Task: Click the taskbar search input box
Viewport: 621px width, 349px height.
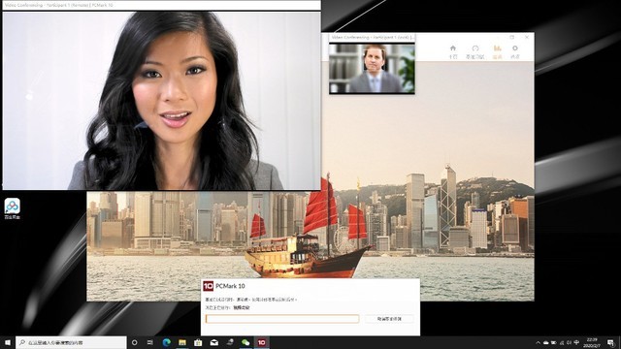Action: pyautogui.click(x=71, y=342)
